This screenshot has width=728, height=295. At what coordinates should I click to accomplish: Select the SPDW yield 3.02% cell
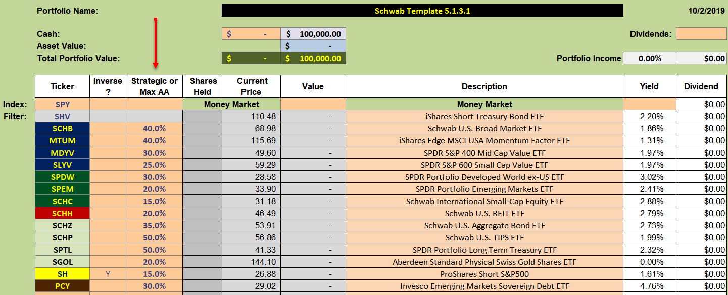click(x=649, y=177)
